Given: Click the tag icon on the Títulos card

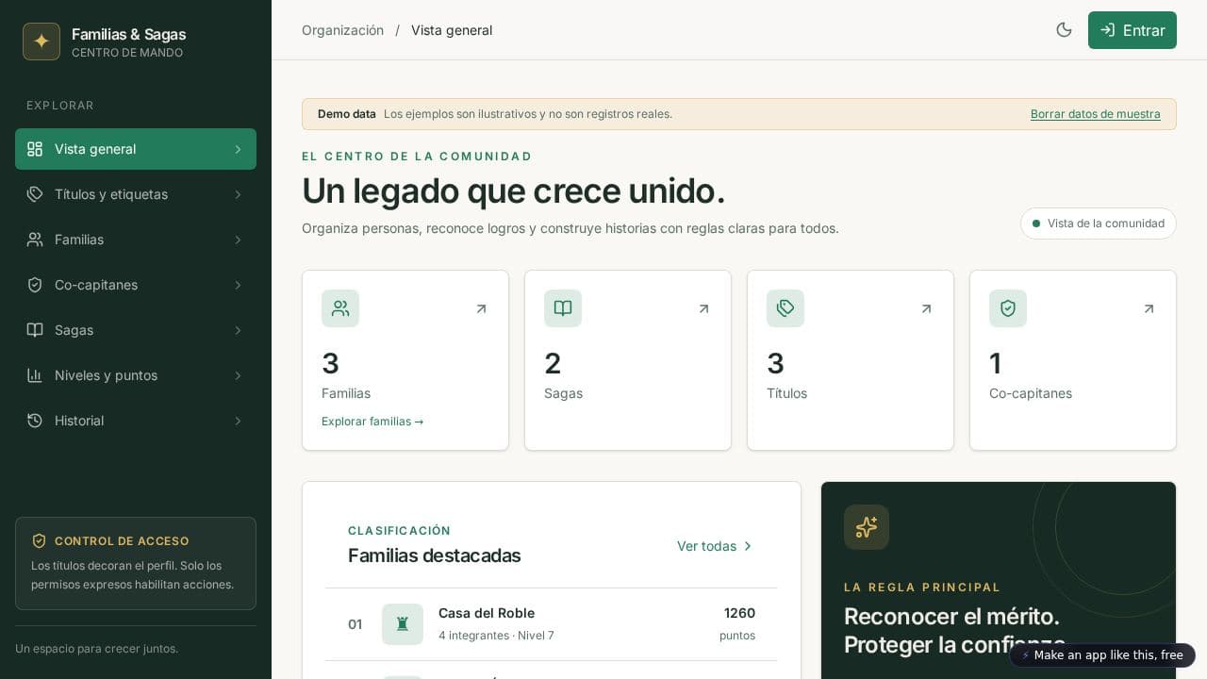Looking at the screenshot, I should point(785,308).
